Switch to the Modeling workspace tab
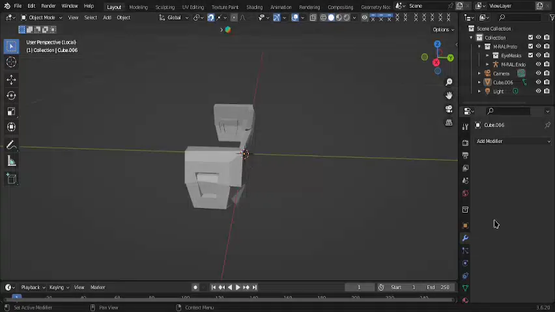Image resolution: width=555 pixels, height=312 pixels. (x=138, y=7)
